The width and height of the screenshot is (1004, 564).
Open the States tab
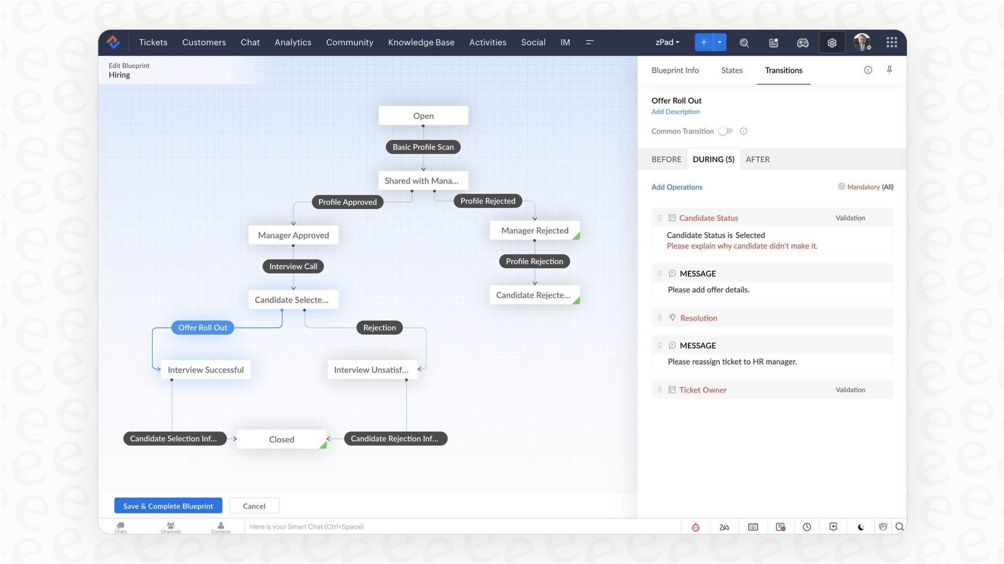(731, 70)
